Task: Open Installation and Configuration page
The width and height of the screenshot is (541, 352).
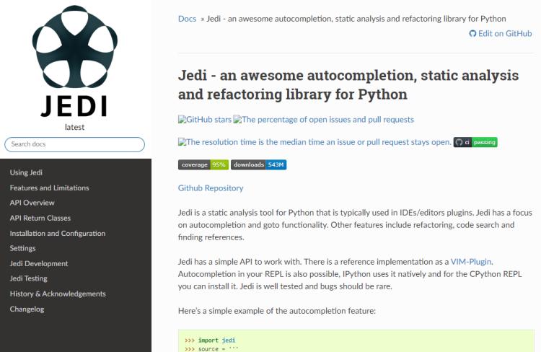Action: pos(58,233)
